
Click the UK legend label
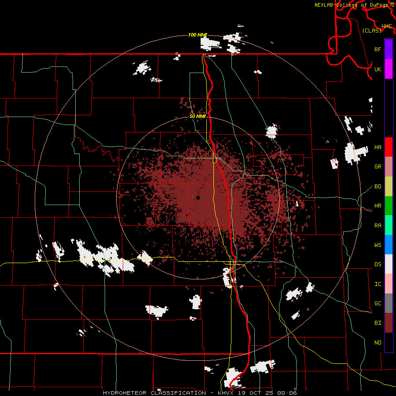[378, 69]
